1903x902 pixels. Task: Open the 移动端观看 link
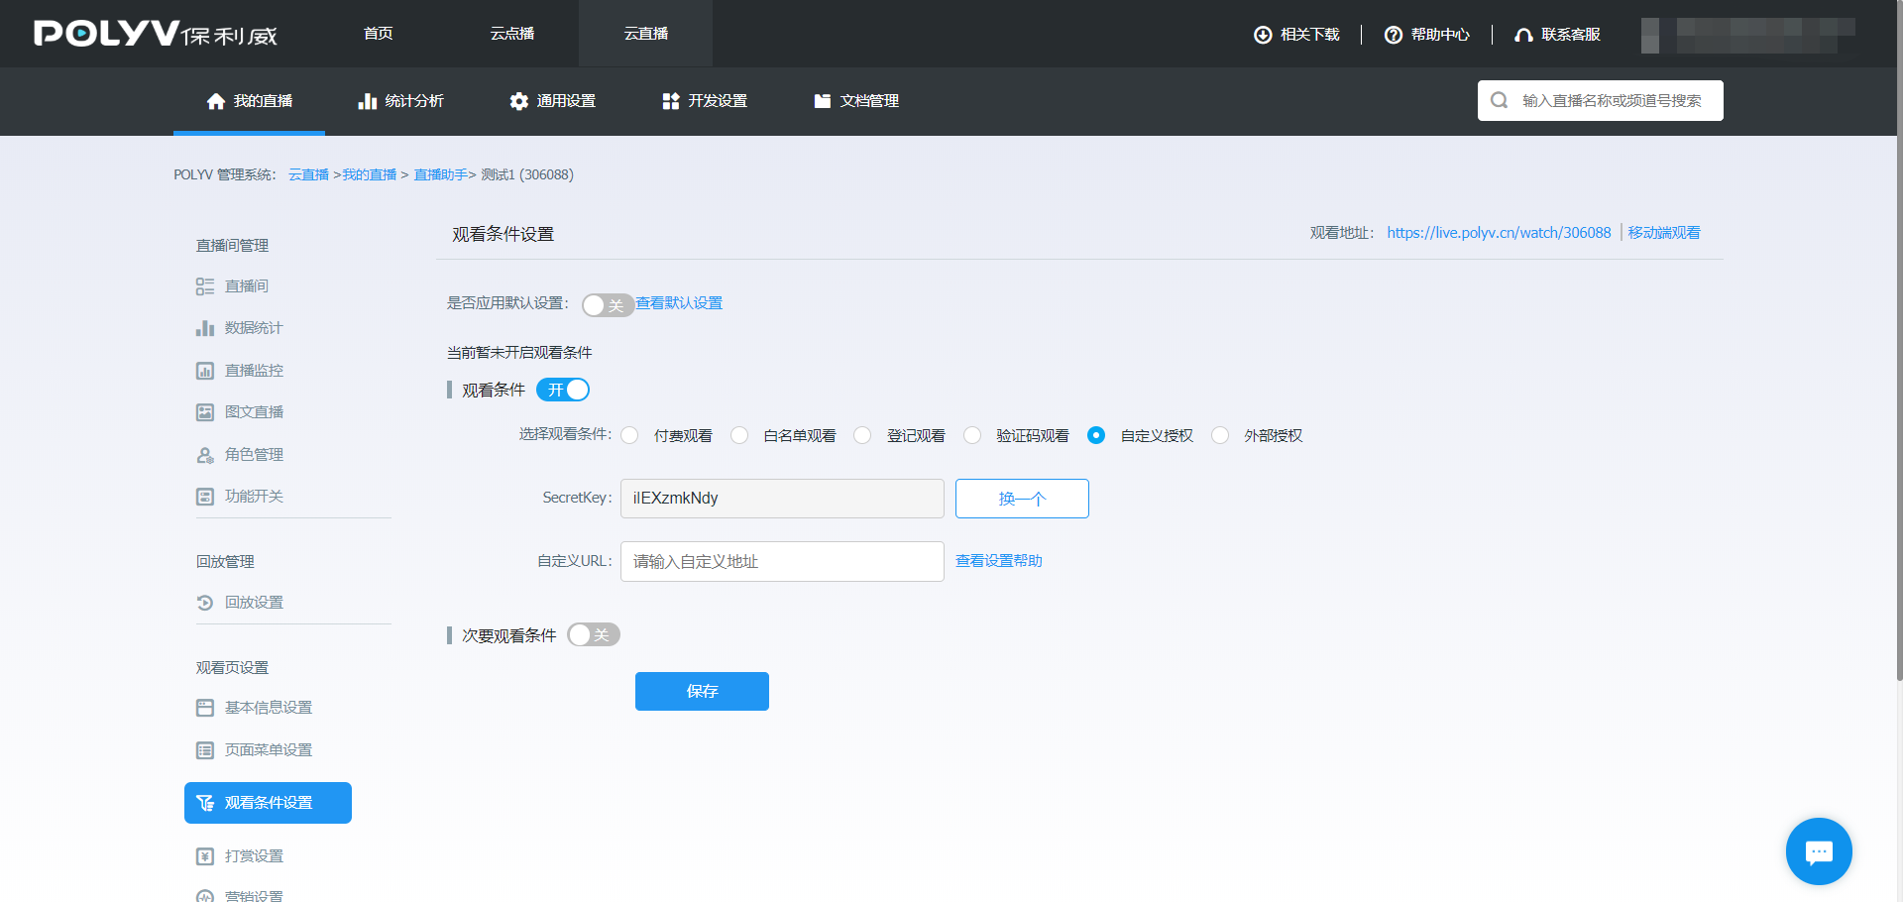pos(1664,233)
